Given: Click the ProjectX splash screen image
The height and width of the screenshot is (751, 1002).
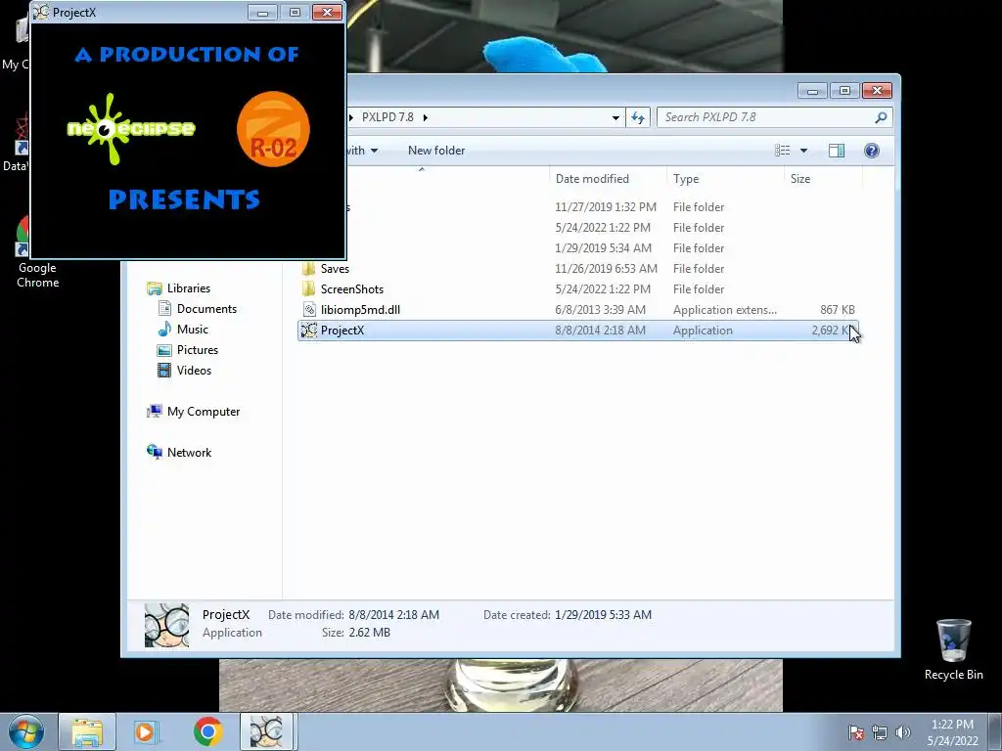Looking at the screenshot, I should point(187,141).
